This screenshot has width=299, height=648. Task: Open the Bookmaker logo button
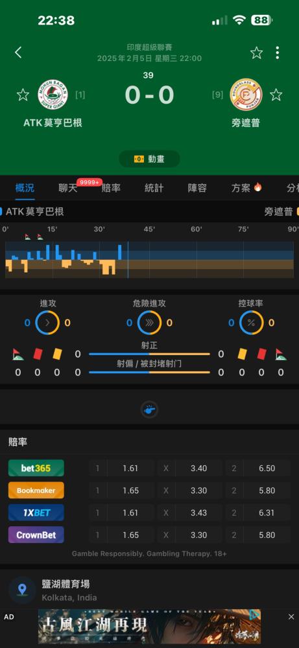click(36, 491)
